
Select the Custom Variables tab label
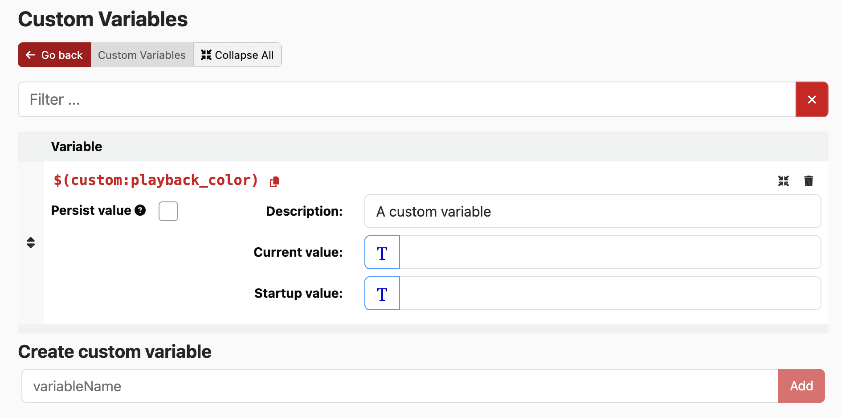point(142,55)
